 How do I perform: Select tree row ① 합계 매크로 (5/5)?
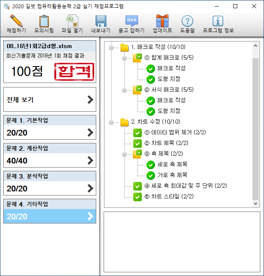[169, 57]
